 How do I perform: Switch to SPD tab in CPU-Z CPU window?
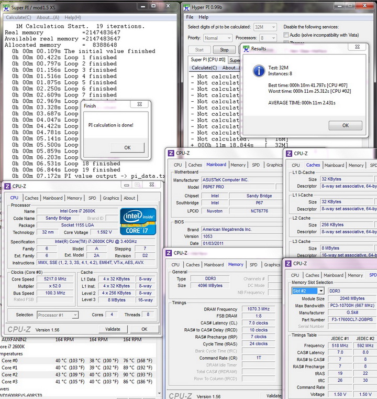[x=92, y=198]
